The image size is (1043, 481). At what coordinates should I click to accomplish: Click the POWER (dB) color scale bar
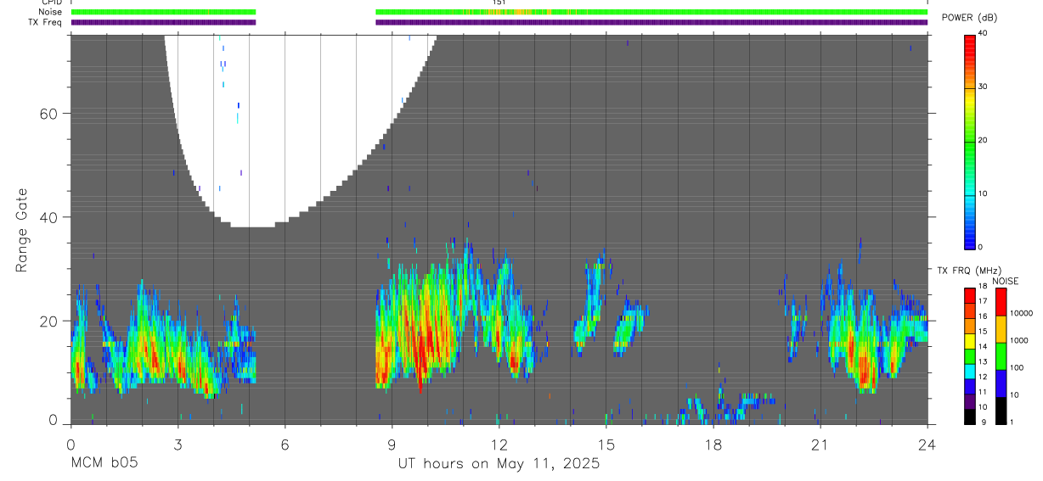pos(969,141)
